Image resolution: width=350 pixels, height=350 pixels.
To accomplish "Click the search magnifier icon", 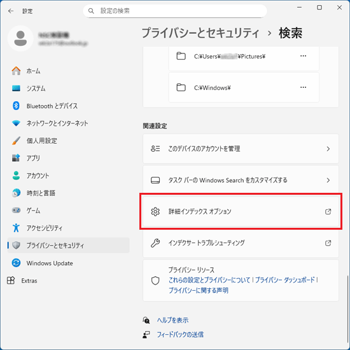I will click(x=91, y=11).
